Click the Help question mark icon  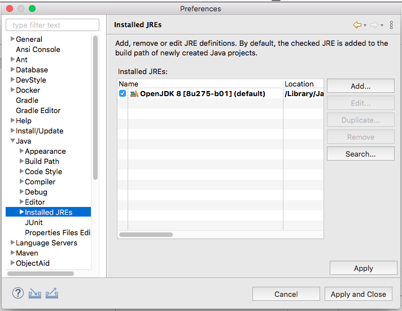click(18, 293)
